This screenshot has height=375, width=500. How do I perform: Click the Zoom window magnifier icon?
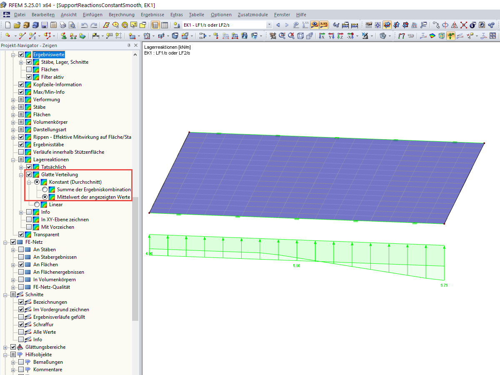[x=282, y=36]
